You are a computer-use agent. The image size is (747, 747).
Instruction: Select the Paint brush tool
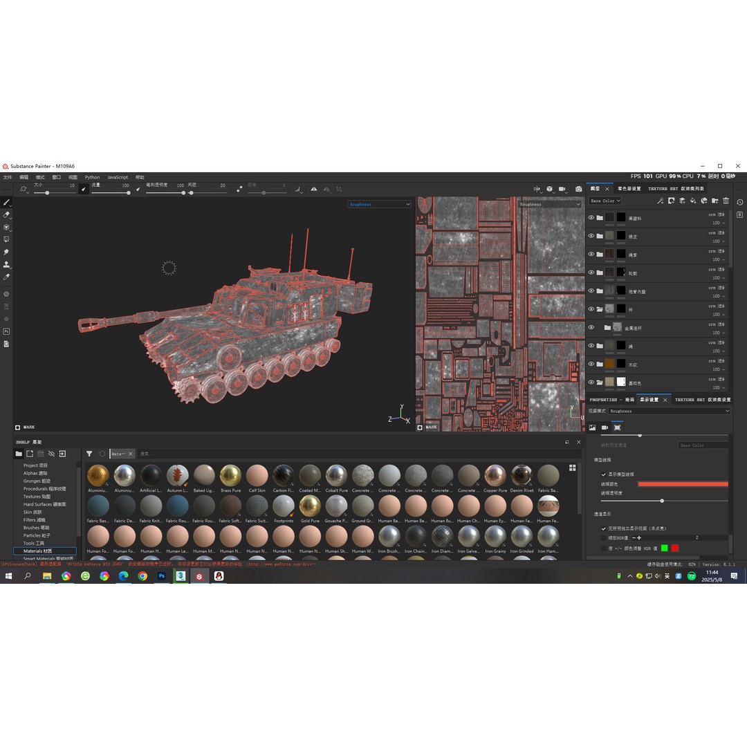pyautogui.click(x=6, y=203)
